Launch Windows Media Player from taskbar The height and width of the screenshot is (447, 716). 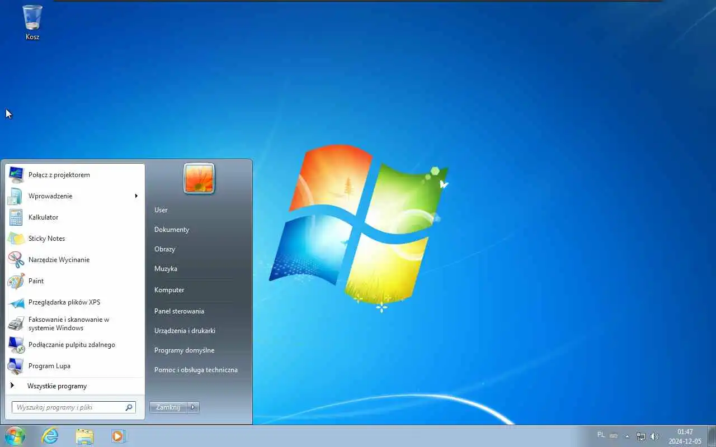118,436
